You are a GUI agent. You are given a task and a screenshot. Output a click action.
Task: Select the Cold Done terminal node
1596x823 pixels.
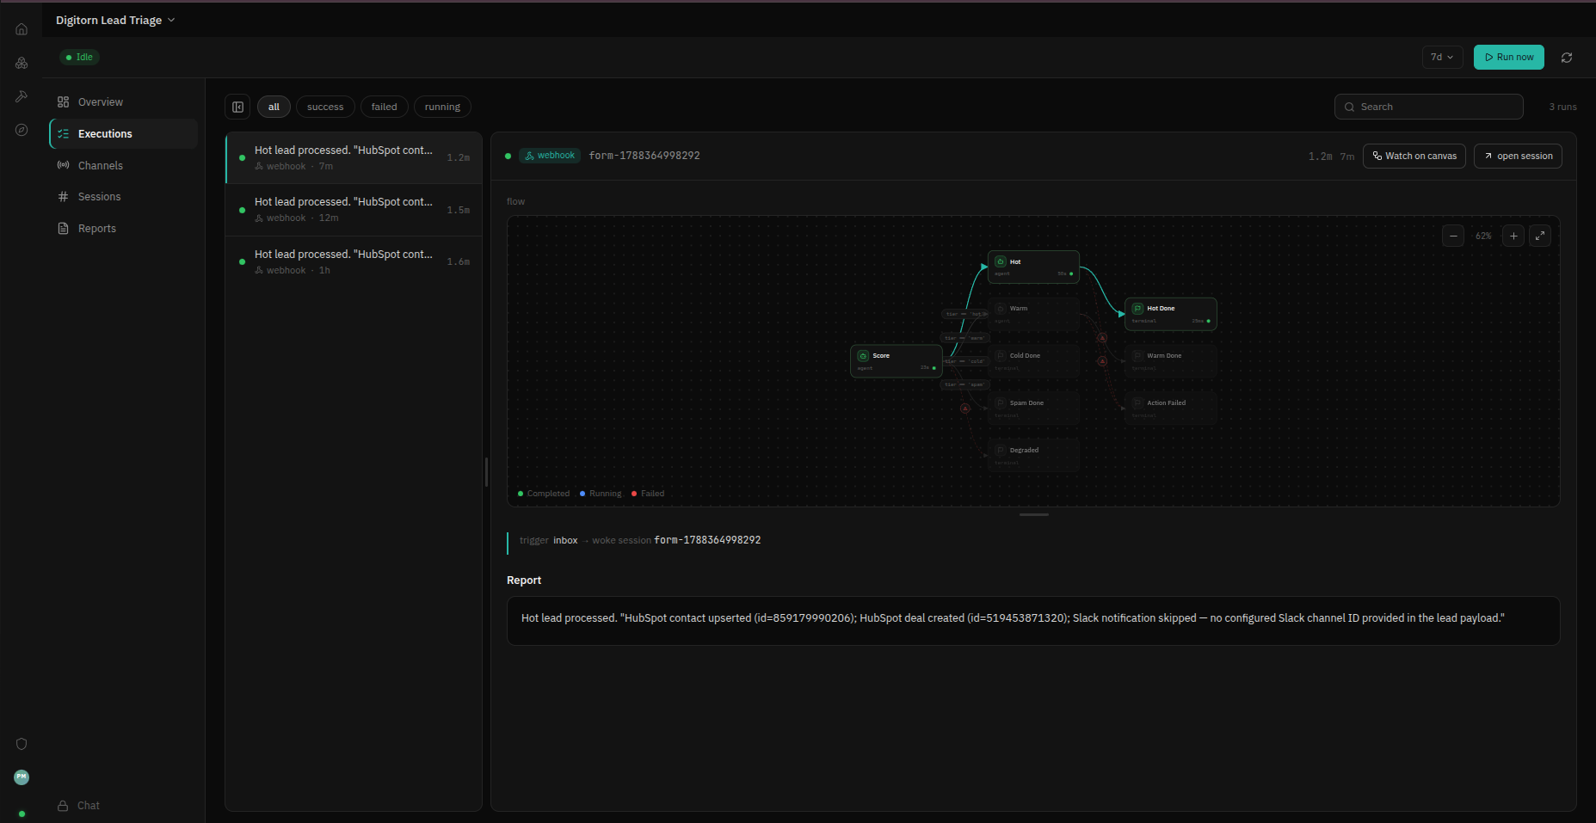pos(1033,361)
